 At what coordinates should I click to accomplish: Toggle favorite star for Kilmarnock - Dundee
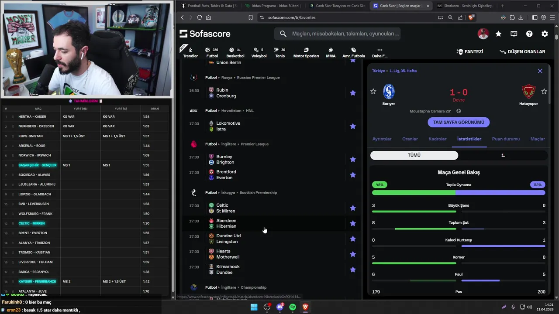(353, 270)
